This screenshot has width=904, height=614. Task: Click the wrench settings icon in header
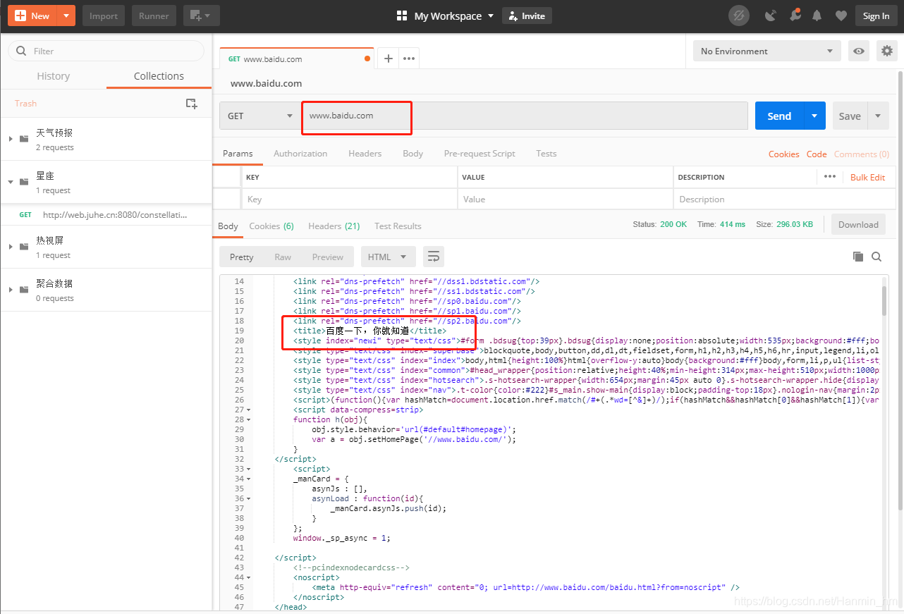(x=795, y=16)
